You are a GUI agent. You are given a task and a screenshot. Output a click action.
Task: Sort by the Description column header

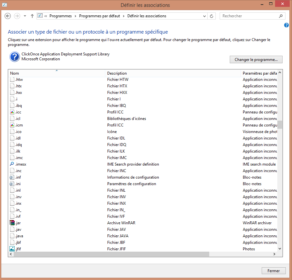click(x=173, y=73)
